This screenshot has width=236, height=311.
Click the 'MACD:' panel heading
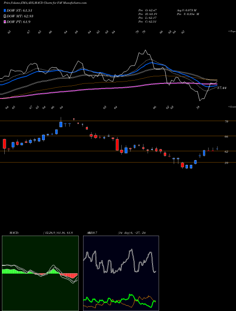[14, 233]
